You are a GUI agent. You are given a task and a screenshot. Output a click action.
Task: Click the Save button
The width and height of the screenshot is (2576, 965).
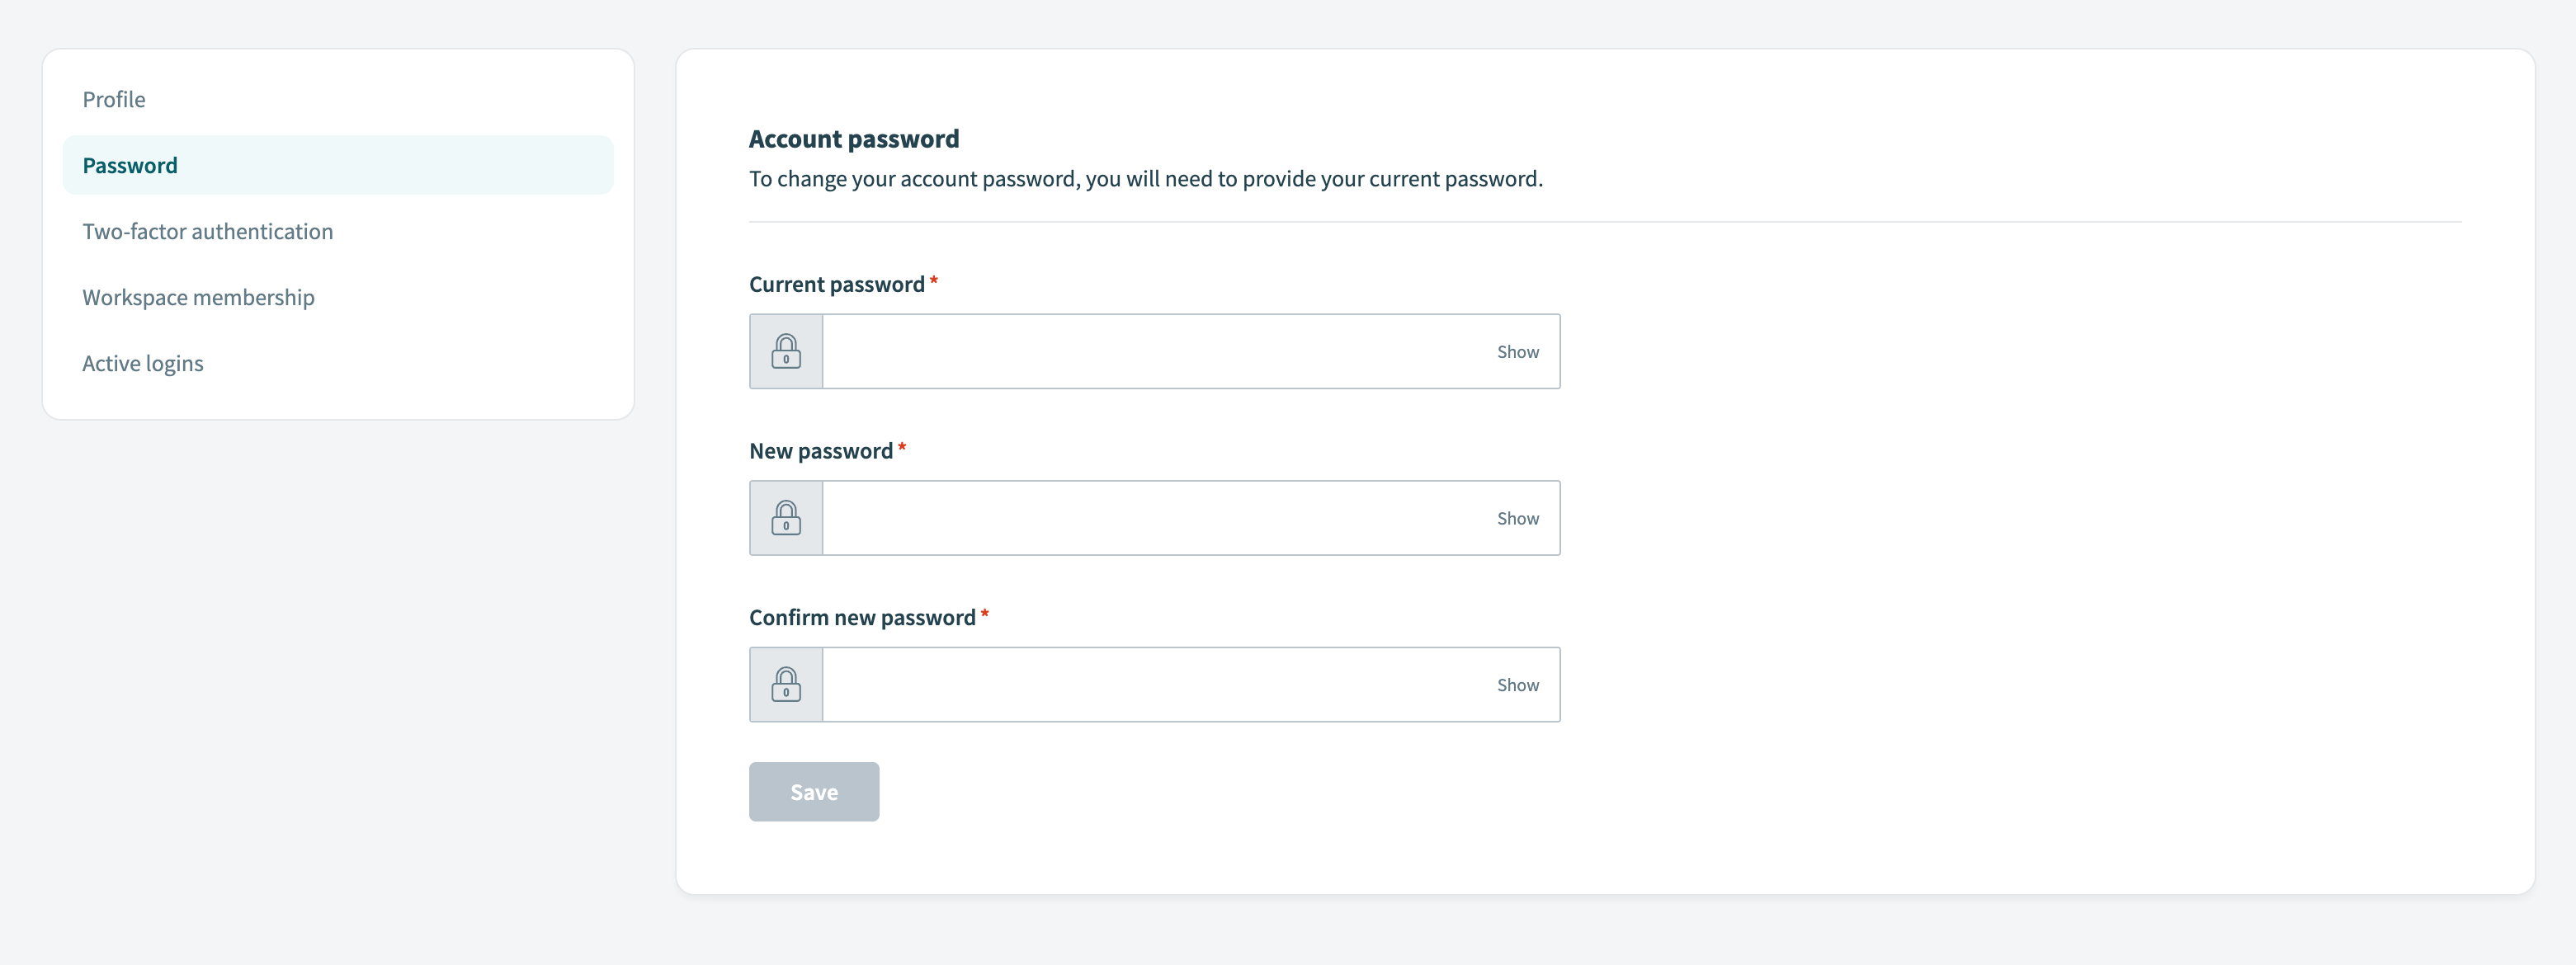pos(813,791)
